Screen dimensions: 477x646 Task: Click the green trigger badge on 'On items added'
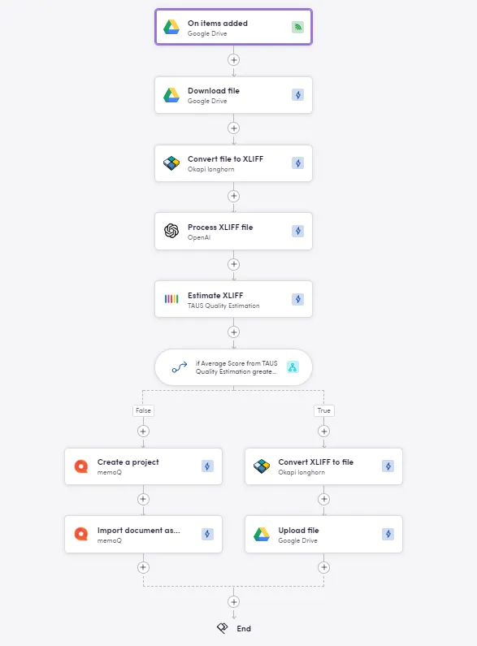[x=297, y=27]
